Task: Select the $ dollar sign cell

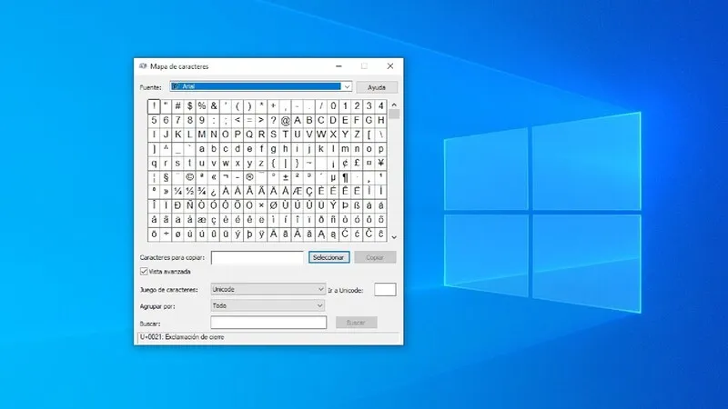Action: (190, 106)
